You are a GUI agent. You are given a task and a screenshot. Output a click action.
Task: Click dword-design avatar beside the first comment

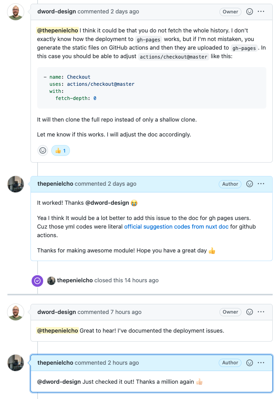16,12
